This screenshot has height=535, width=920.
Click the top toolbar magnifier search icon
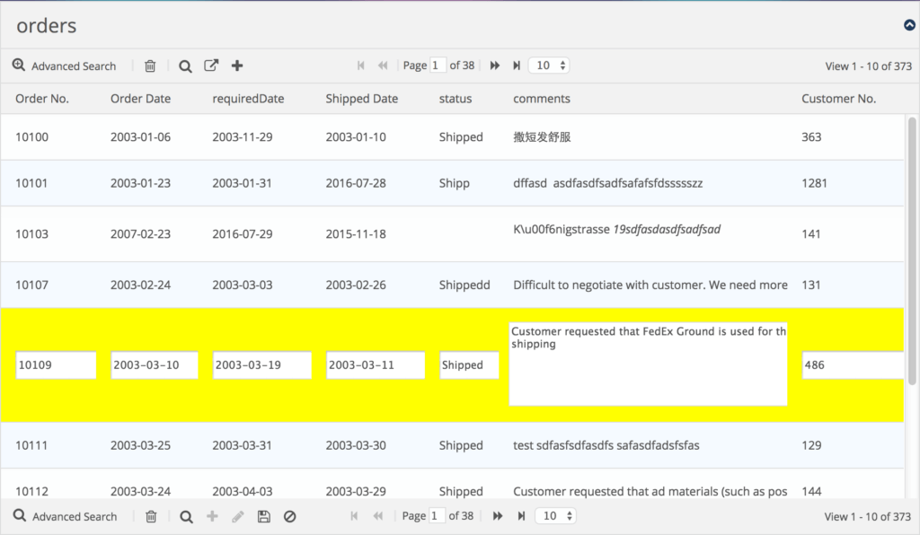coord(185,66)
